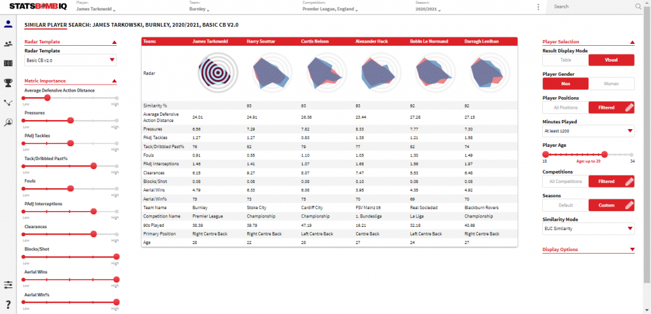Viewport: 651px width, 314px height.
Task: Open EUC Similarity mode dropdown
Action: point(588,228)
